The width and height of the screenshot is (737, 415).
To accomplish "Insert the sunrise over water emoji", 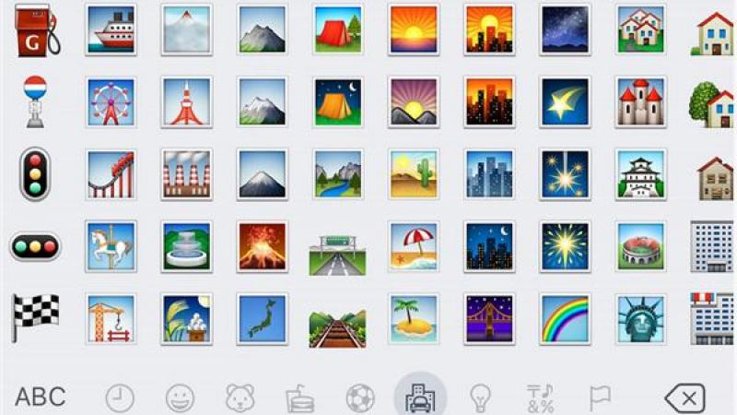I will pos(414,30).
